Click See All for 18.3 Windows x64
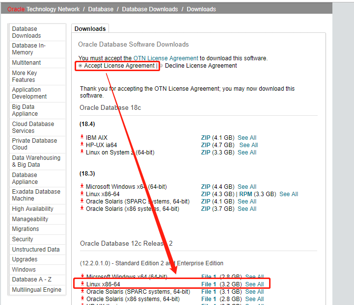354x305 pixels. coord(247,187)
